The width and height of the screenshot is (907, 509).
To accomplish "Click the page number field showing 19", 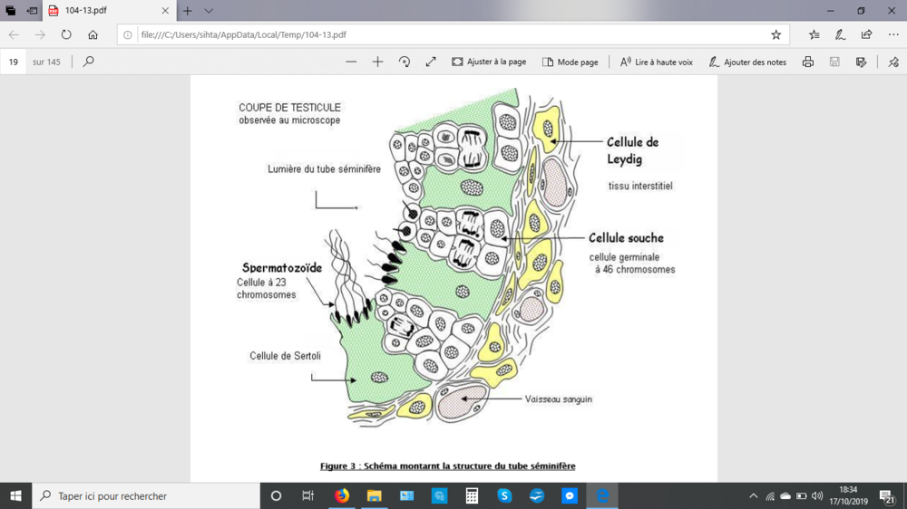I will click(14, 62).
